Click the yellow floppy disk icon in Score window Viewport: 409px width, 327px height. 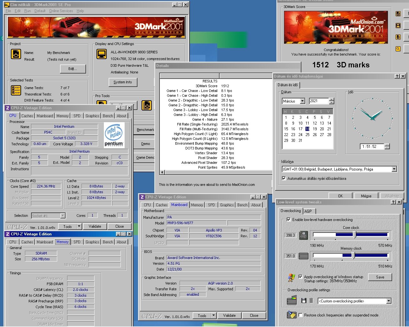coord(398,26)
